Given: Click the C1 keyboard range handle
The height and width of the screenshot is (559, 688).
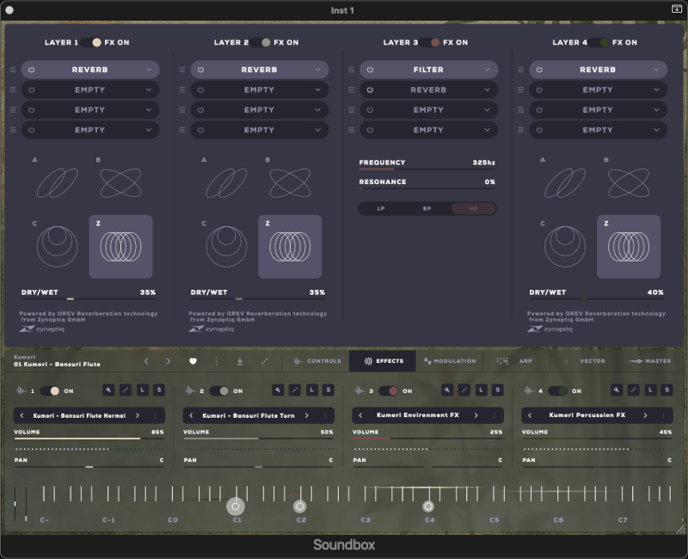Looking at the screenshot, I should 236,507.
